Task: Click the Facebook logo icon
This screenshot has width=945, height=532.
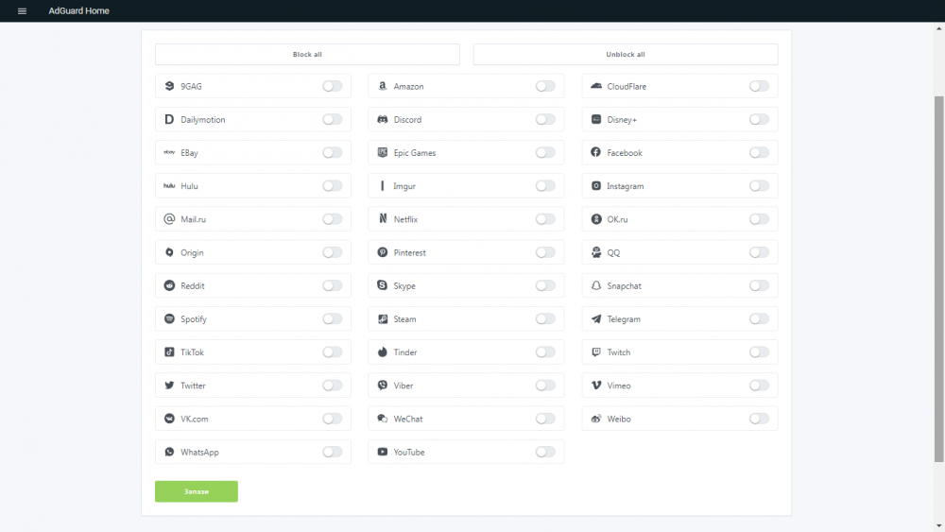Action: (x=596, y=153)
